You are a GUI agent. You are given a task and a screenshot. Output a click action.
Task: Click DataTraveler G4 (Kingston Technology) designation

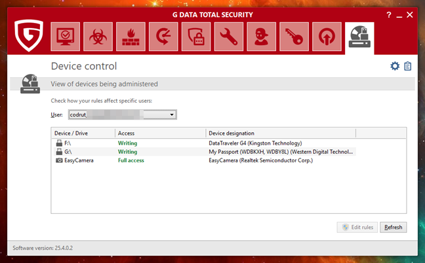tap(255, 143)
